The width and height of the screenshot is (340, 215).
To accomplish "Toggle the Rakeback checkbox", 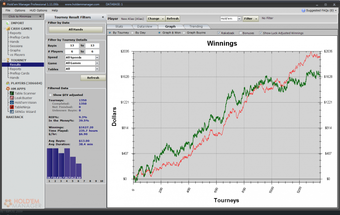I will pyautogui.click(x=219, y=33).
